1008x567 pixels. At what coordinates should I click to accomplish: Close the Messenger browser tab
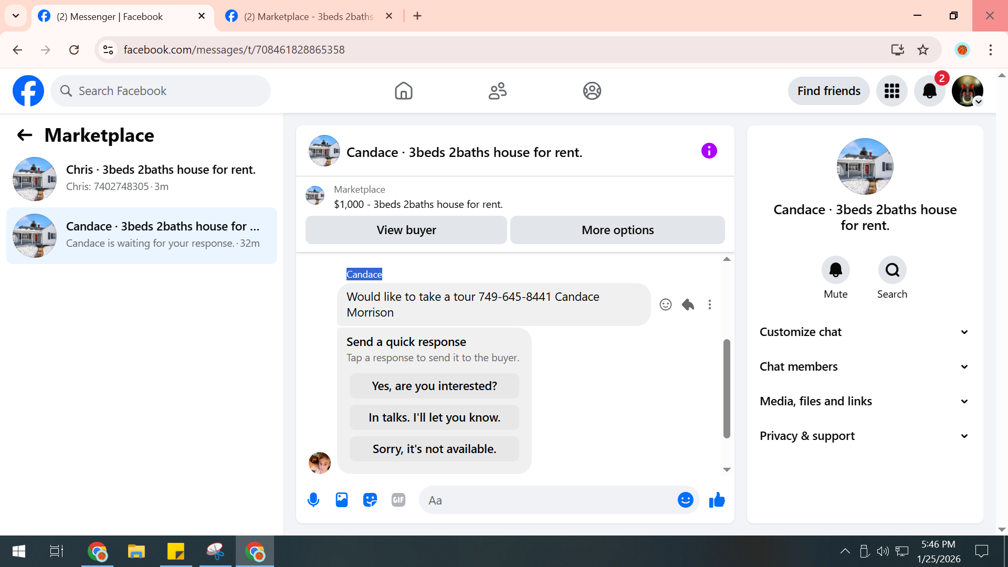[x=202, y=16]
